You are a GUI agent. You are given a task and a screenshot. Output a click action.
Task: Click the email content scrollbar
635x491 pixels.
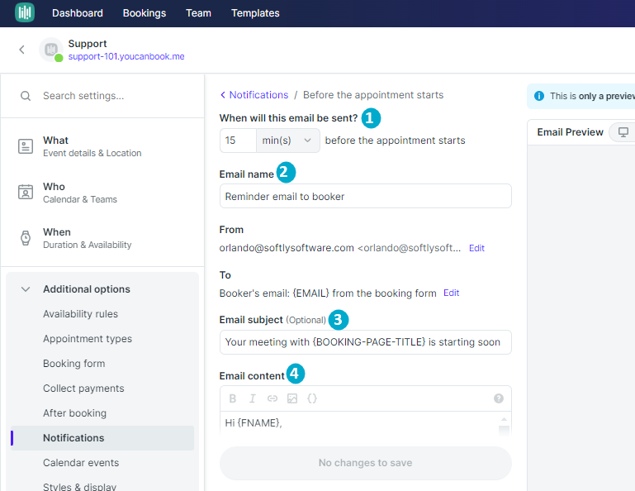(504, 426)
